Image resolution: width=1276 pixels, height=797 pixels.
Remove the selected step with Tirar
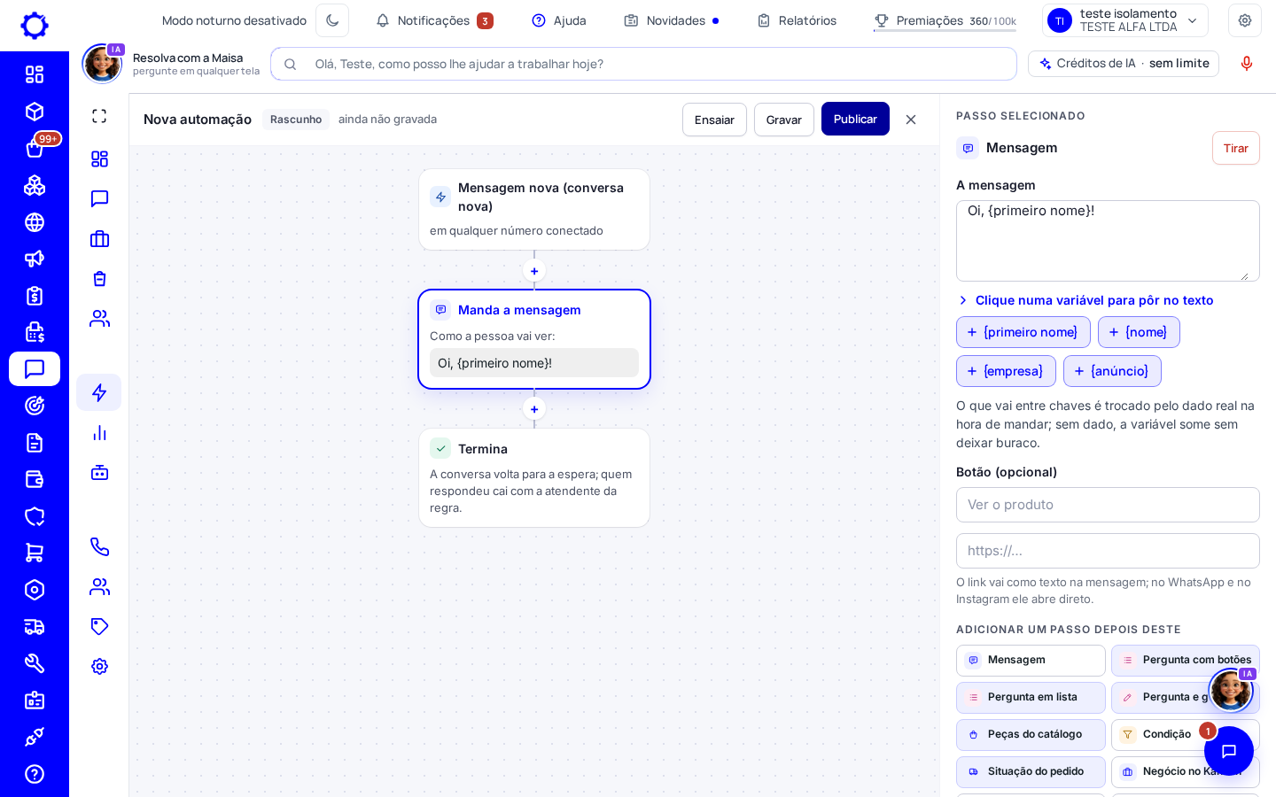point(1236,148)
